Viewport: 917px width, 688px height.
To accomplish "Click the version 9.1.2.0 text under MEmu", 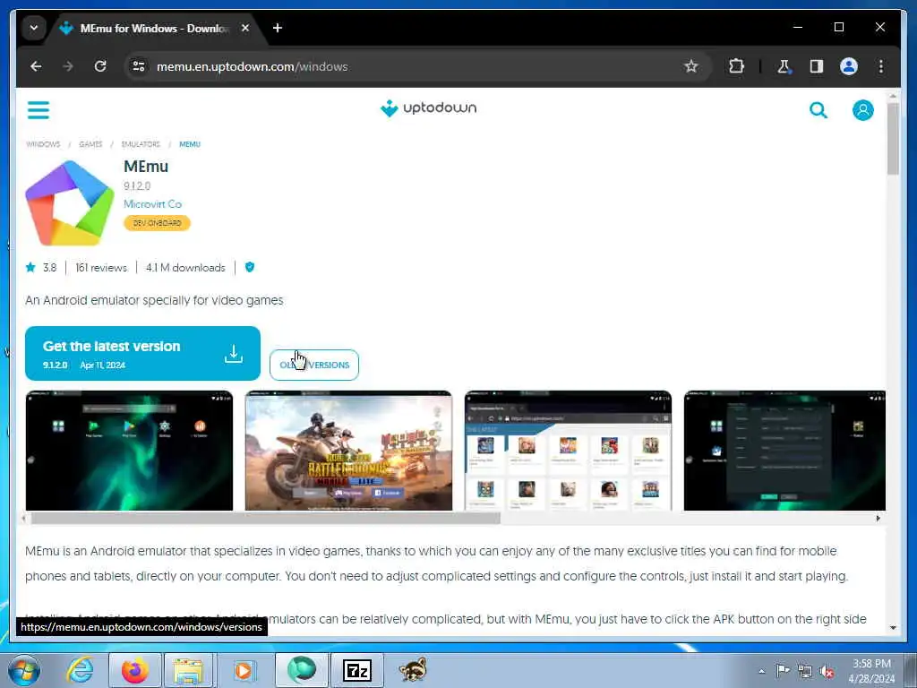I will point(137,186).
